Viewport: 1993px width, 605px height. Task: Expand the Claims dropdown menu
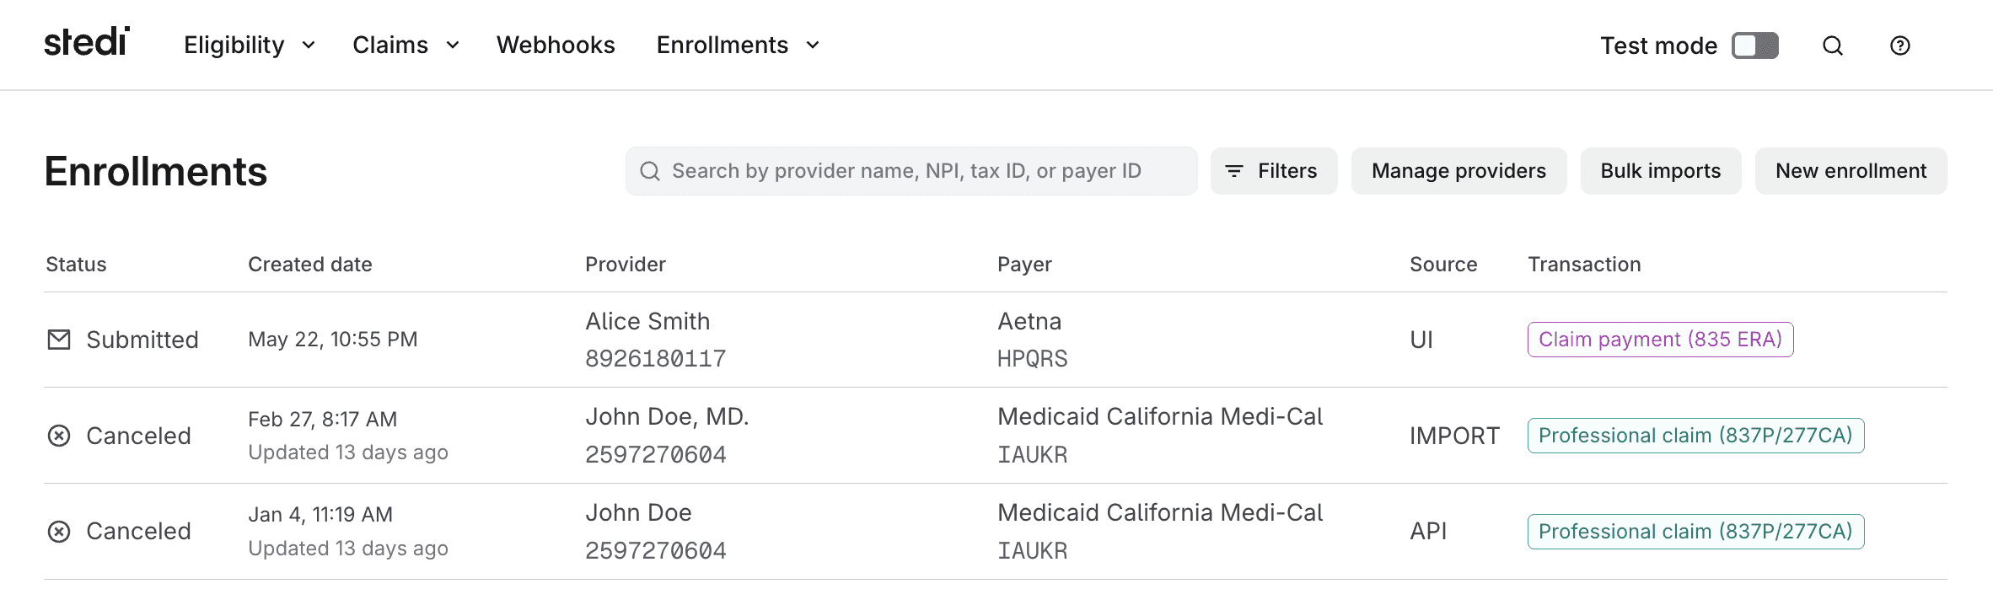click(406, 45)
